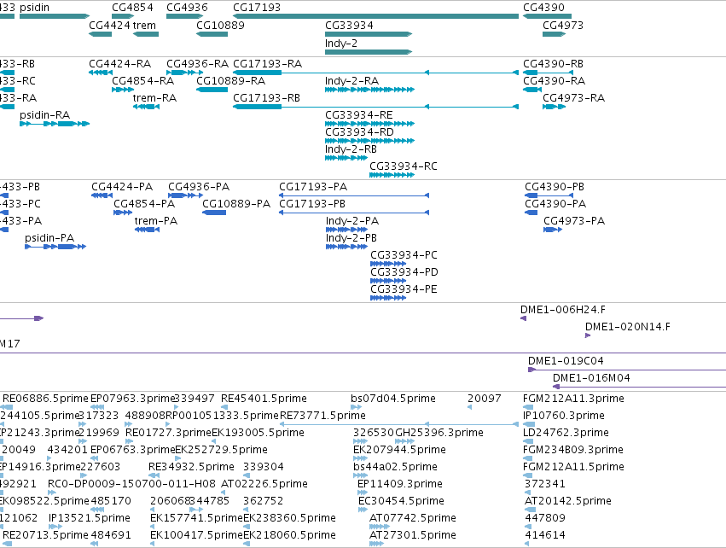This screenshot has width=726, height=548.
Task: Select the CG4973 gene label
Action: [x=563, y=26]
